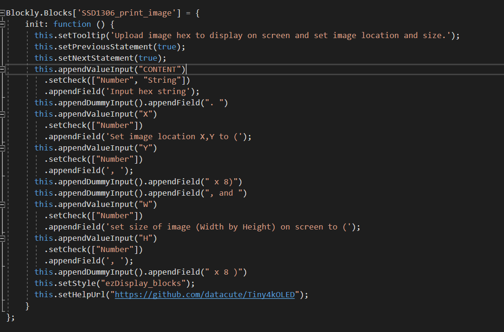Click the 'Input hex string' field text

coord(148,92)
